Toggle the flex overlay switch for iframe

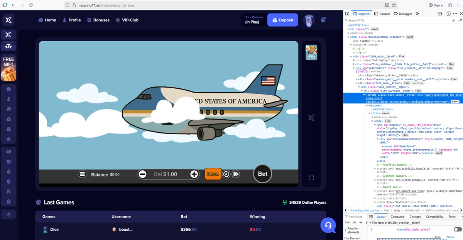(458, 229)
